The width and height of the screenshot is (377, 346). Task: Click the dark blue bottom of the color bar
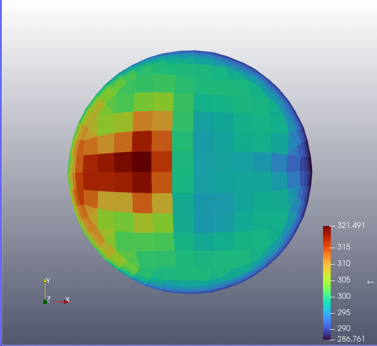click(327, 337)
